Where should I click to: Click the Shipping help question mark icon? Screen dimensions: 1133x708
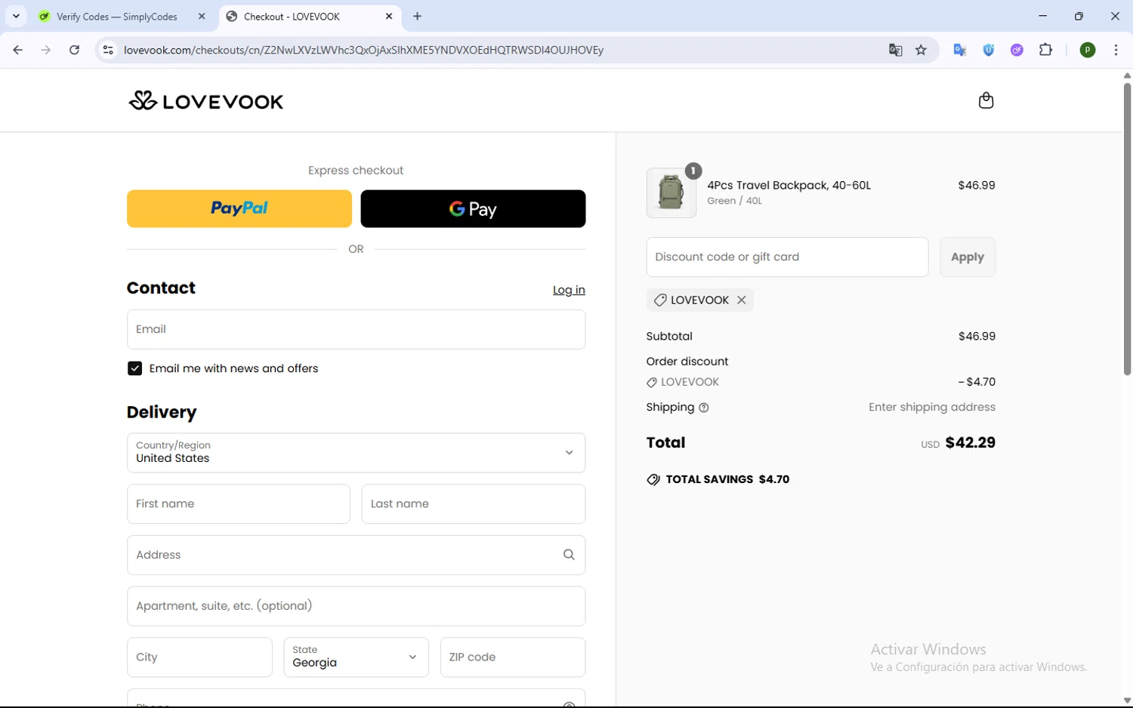tap(704, 408)
